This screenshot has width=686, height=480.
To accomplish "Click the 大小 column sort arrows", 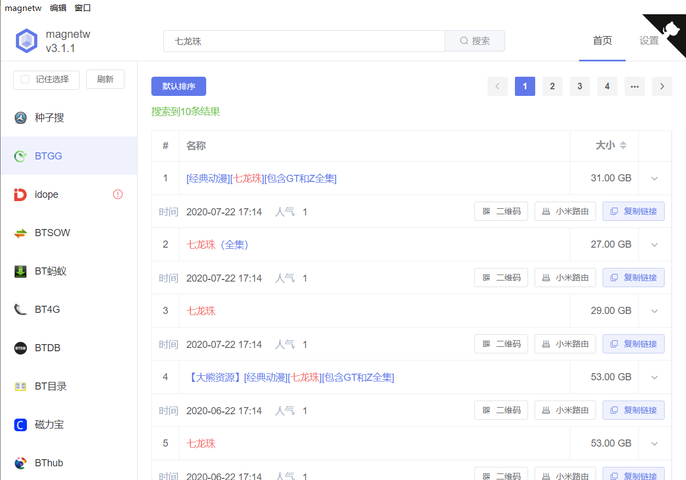I will point(623,146).
